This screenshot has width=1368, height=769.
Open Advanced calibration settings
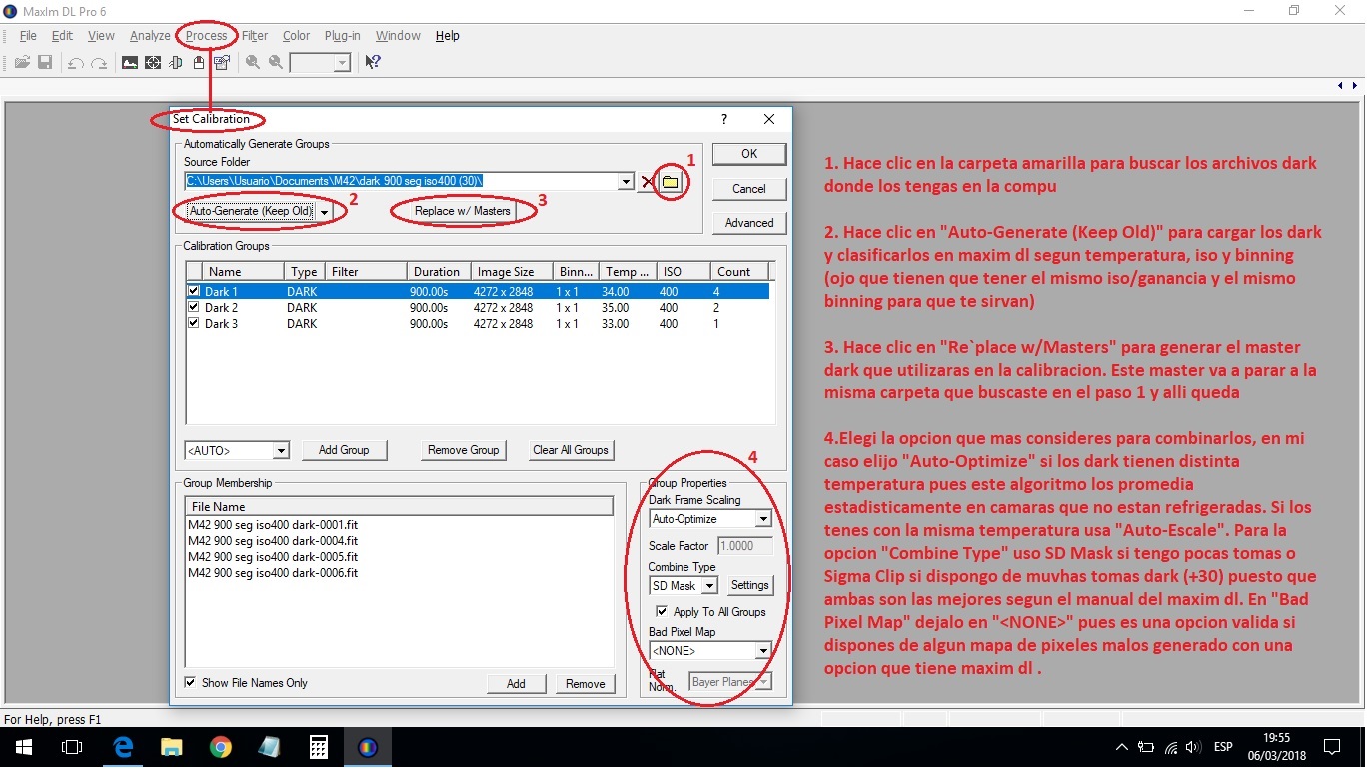point(749,223)
